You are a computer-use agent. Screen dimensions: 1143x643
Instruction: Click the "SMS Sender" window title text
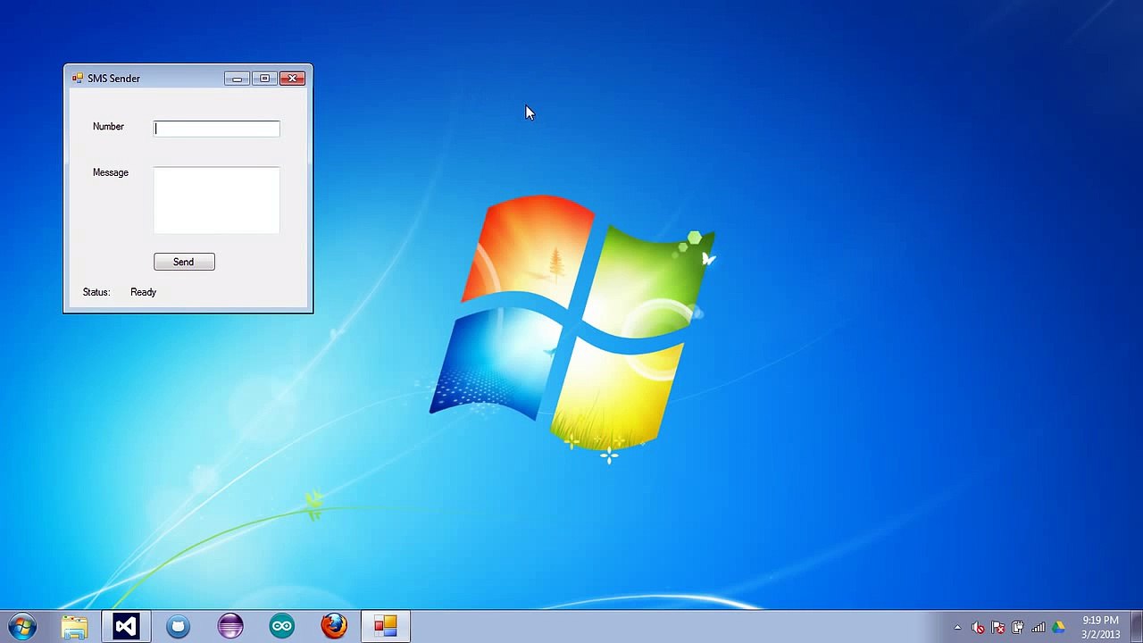tap(113, 79)
